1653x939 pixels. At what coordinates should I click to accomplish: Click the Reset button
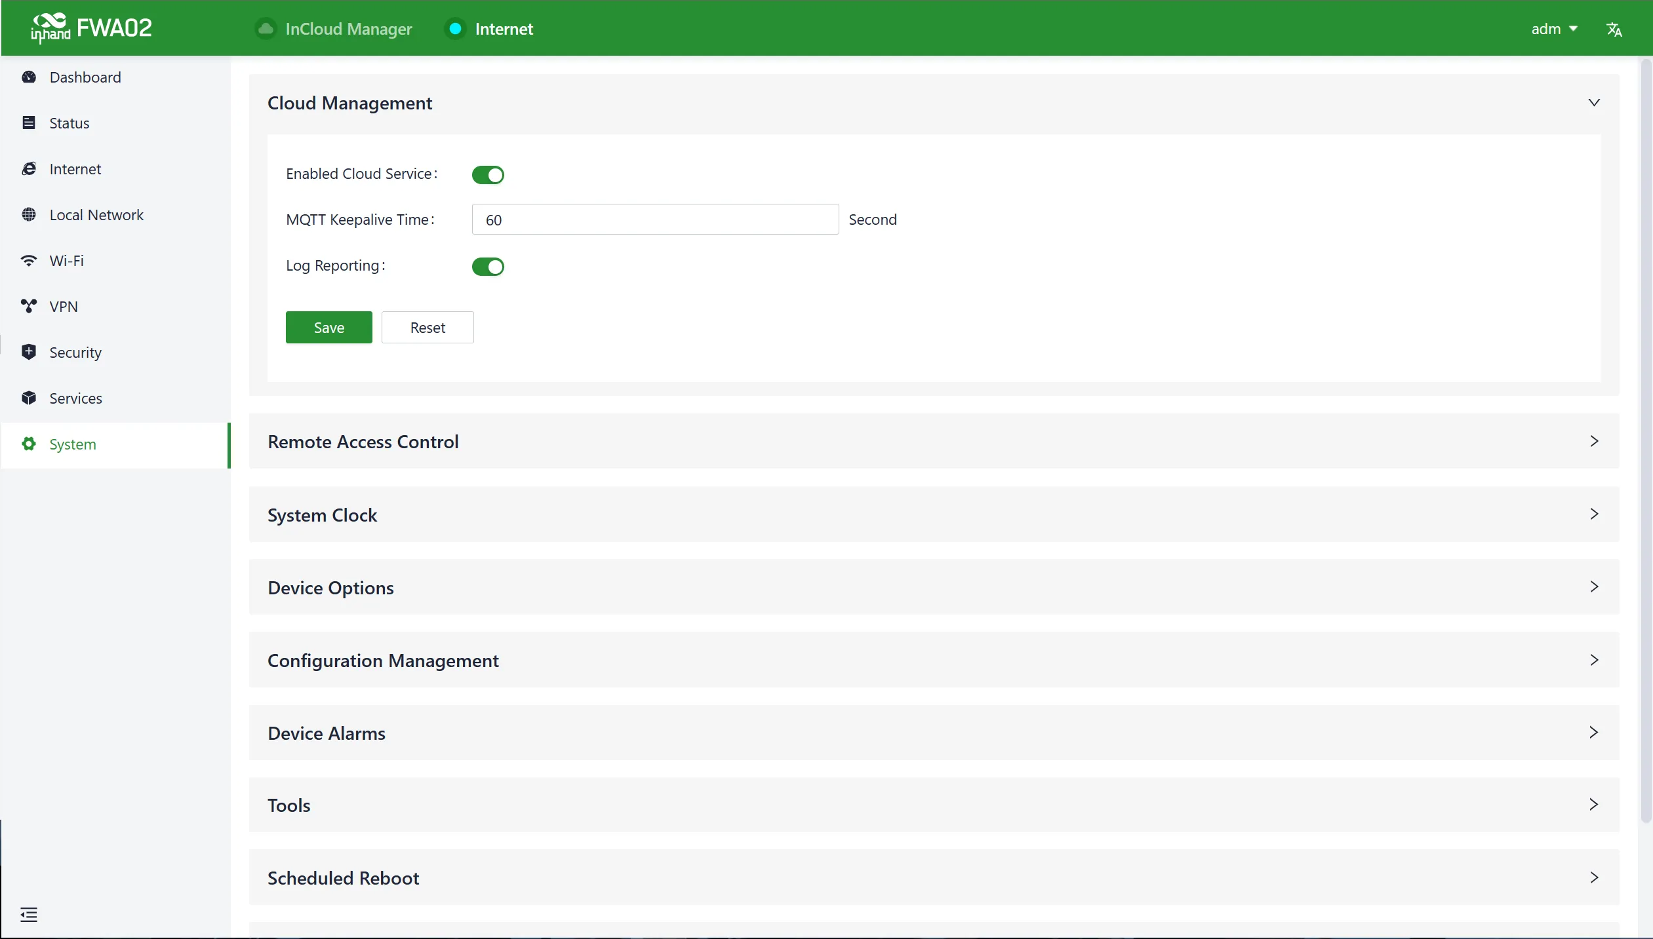[428, 327]
